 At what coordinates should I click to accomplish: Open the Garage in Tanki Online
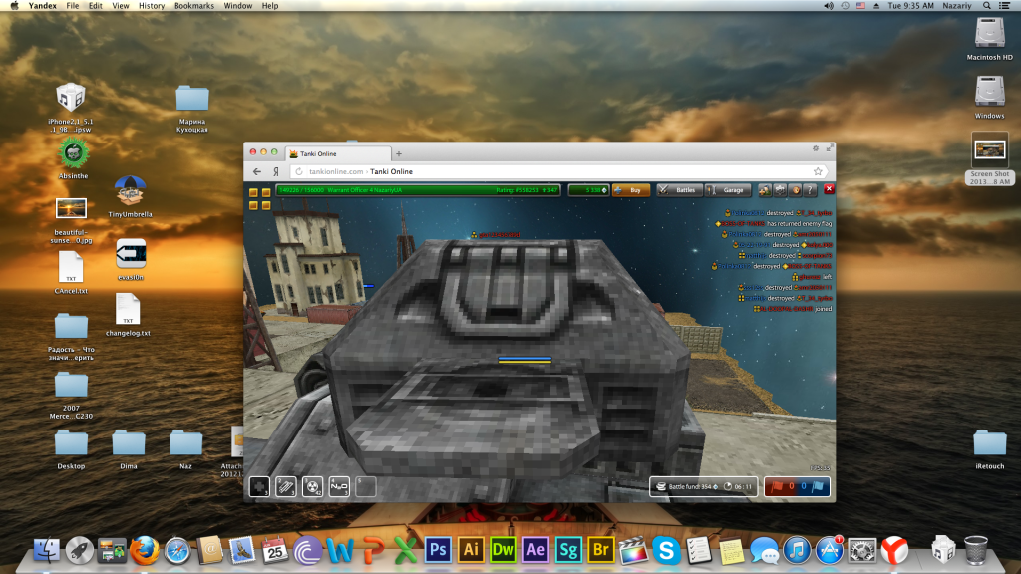click(x=728, y=189)
